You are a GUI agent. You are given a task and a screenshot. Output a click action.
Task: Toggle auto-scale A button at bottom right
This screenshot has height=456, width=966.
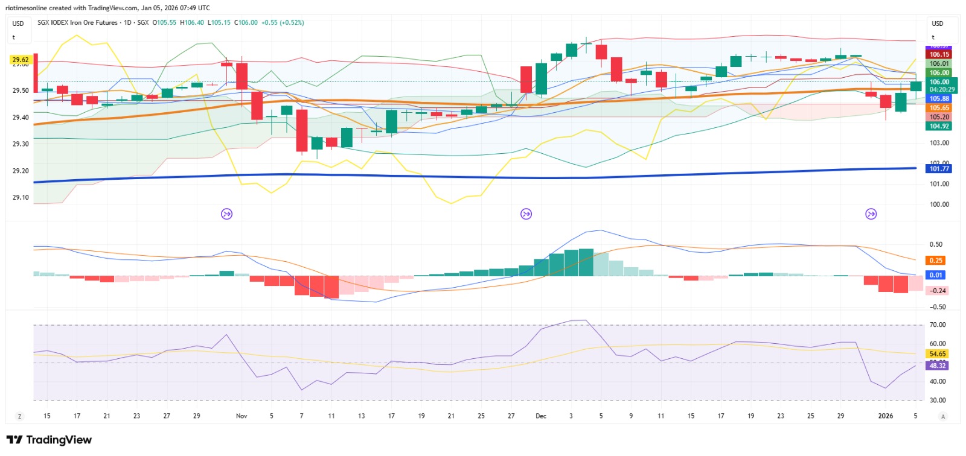[x=943, y=416]
